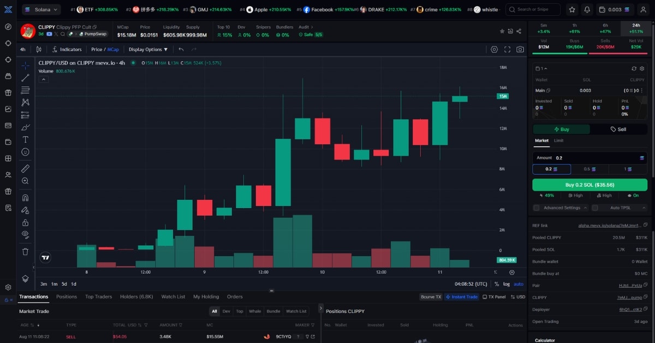Screen dimensions: 655x343
Task: Open notifications bell in top bar
Action: (x=587, y=9)
